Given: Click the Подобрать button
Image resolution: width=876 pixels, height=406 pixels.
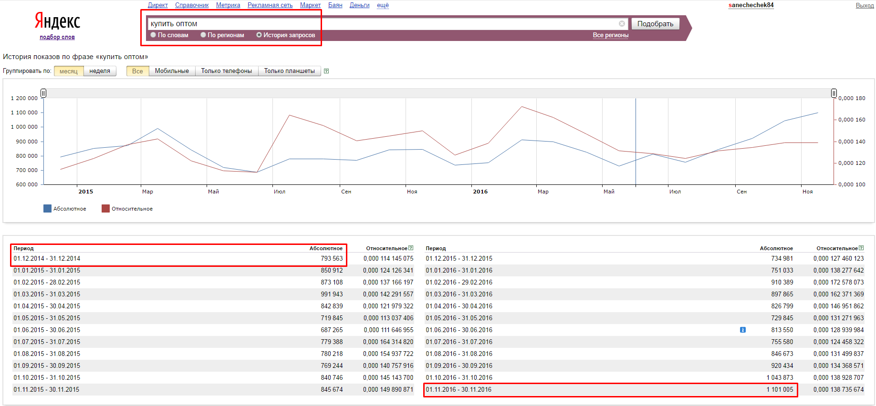Looking at the screenshot, I should 656,24.
